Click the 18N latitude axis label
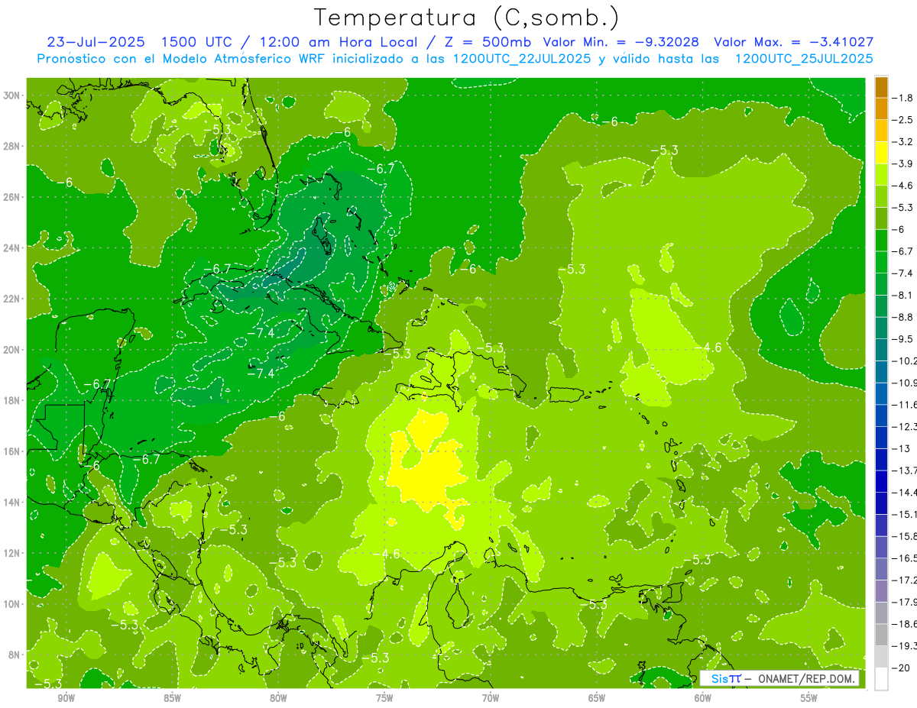This screenshot has height=708, width=917. pyautogui.click(x=12, y=400)
